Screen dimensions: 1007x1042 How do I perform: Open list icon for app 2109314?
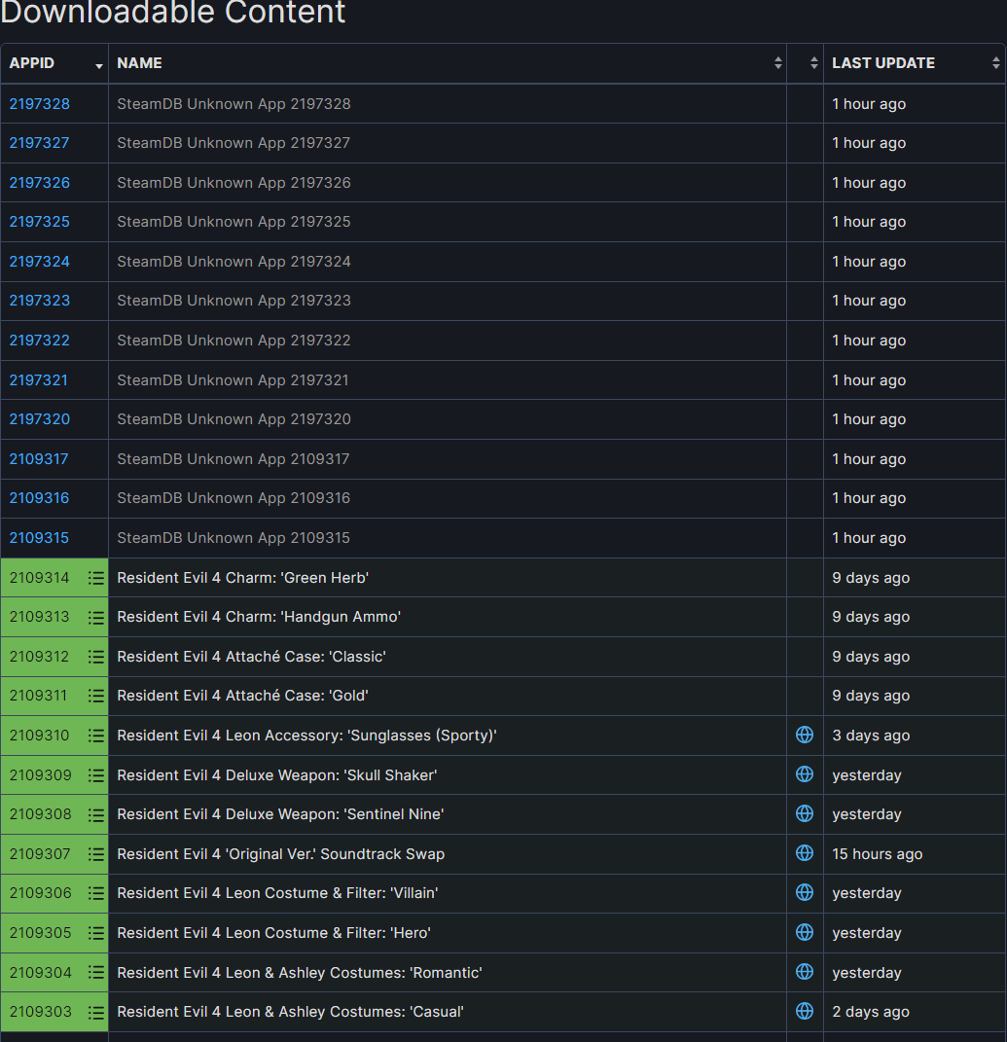(96, 578)
